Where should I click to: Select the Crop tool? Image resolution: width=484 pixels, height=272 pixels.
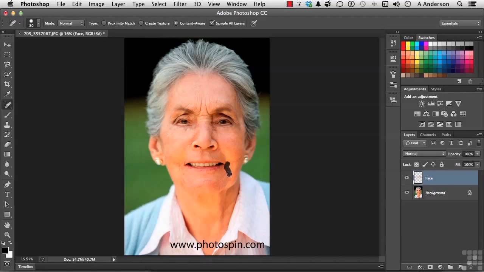point(7,84)
